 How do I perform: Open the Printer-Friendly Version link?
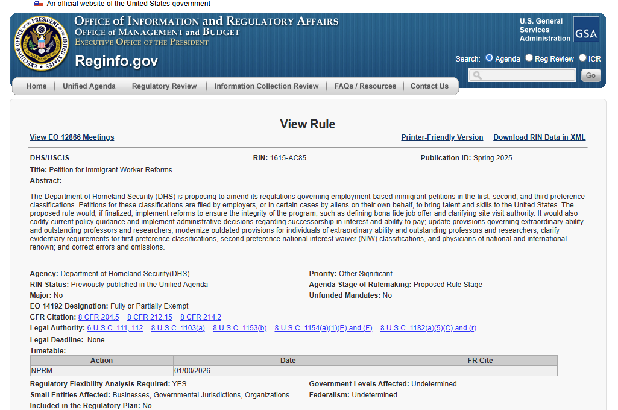442,137
